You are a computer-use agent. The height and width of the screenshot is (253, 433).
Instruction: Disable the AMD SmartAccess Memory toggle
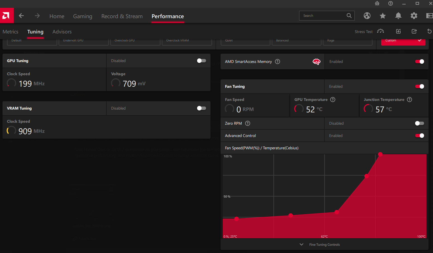[x=419, y=62]
